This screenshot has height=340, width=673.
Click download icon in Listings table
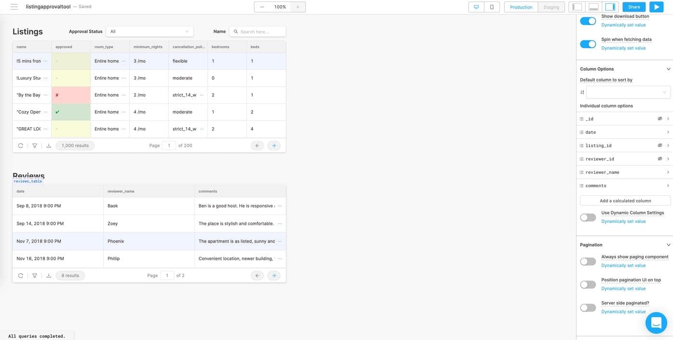coord(49,146)
